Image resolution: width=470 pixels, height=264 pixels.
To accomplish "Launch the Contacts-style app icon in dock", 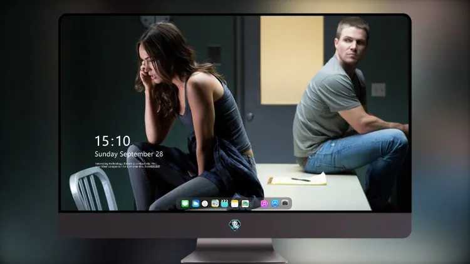I will [215, 203].
